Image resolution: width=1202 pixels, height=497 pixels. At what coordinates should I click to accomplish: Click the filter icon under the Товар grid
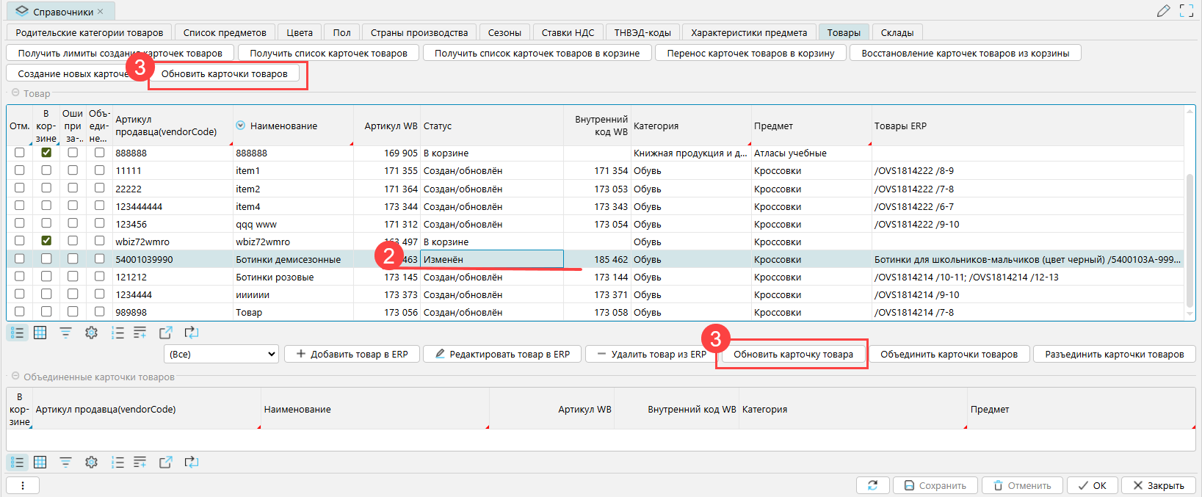click(x=65, y=333)
